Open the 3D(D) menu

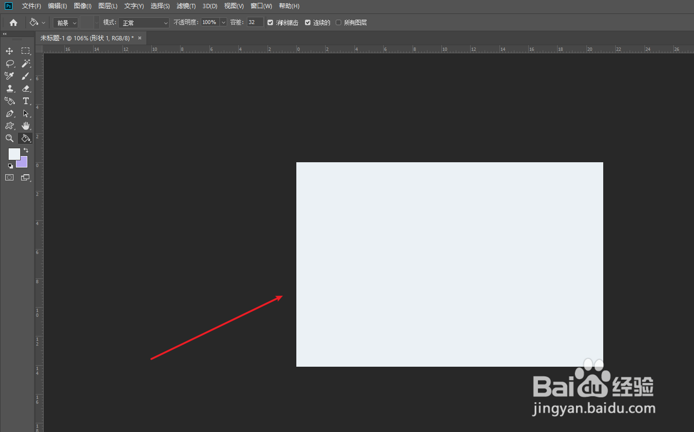point(210,6)
